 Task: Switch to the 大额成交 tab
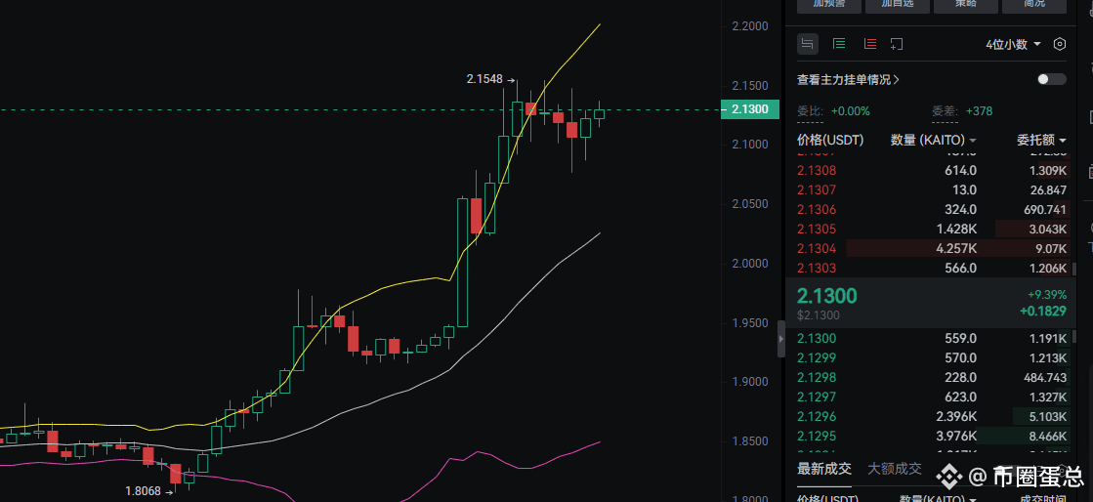click(895, 469)
